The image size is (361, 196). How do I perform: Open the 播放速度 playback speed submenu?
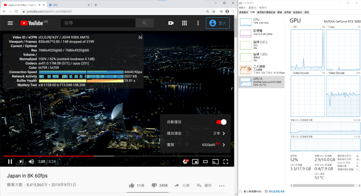195,133
